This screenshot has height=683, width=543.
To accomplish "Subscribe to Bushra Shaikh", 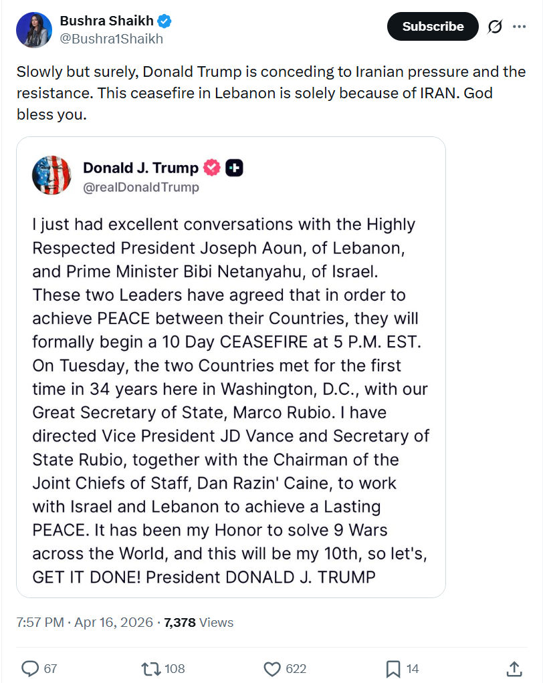I will point(432,27).
